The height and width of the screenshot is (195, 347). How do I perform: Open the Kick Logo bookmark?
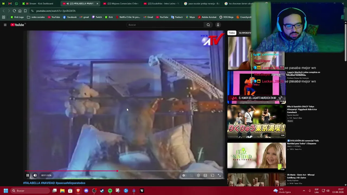click(x=17, y=17)
